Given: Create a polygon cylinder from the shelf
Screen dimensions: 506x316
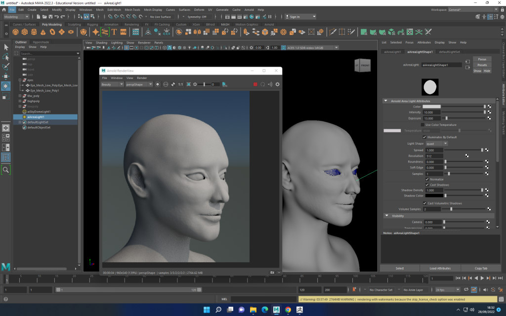Looking at the screenshot, I should point(34,32).
